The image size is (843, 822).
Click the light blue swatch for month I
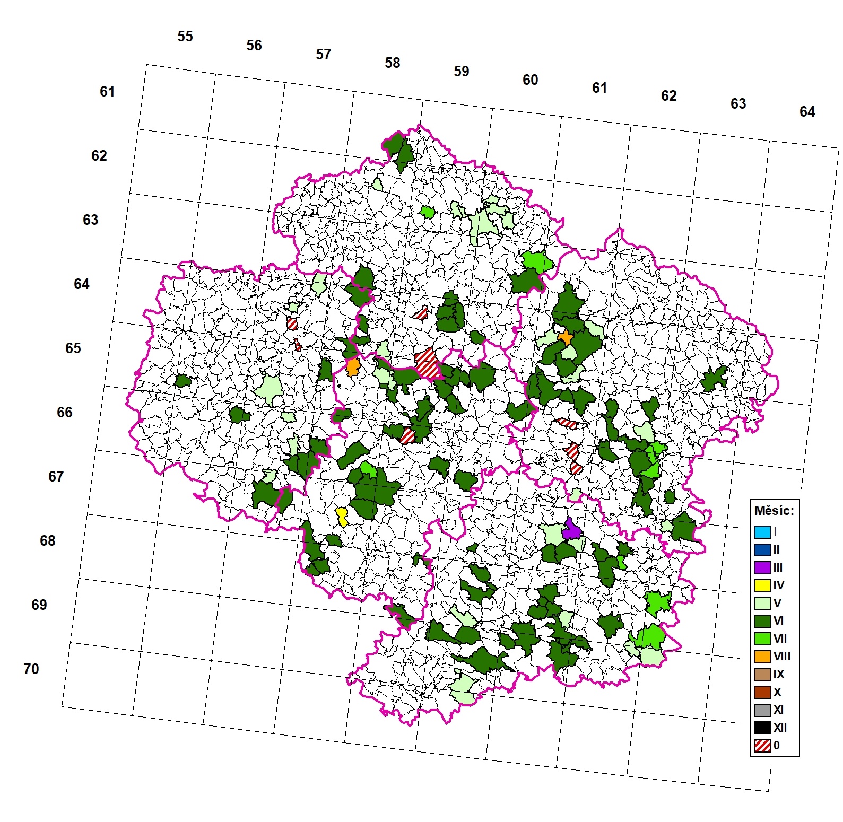click(x=762, y=532)
